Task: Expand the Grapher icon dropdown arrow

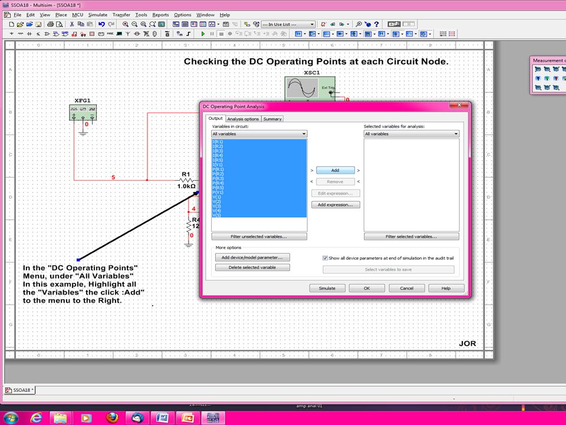Action: click(x=218, y=24)
